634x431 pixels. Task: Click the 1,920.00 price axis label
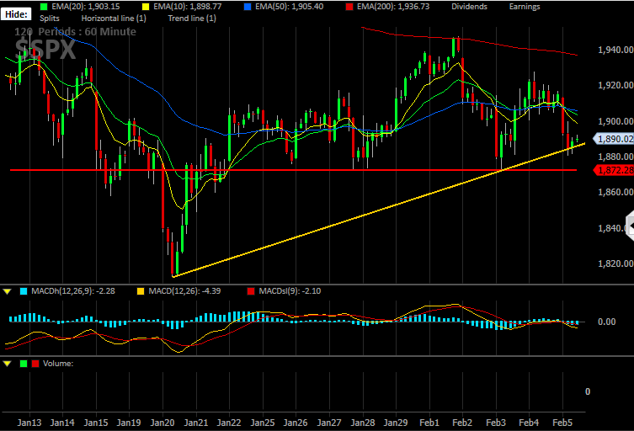pos(615,85)
